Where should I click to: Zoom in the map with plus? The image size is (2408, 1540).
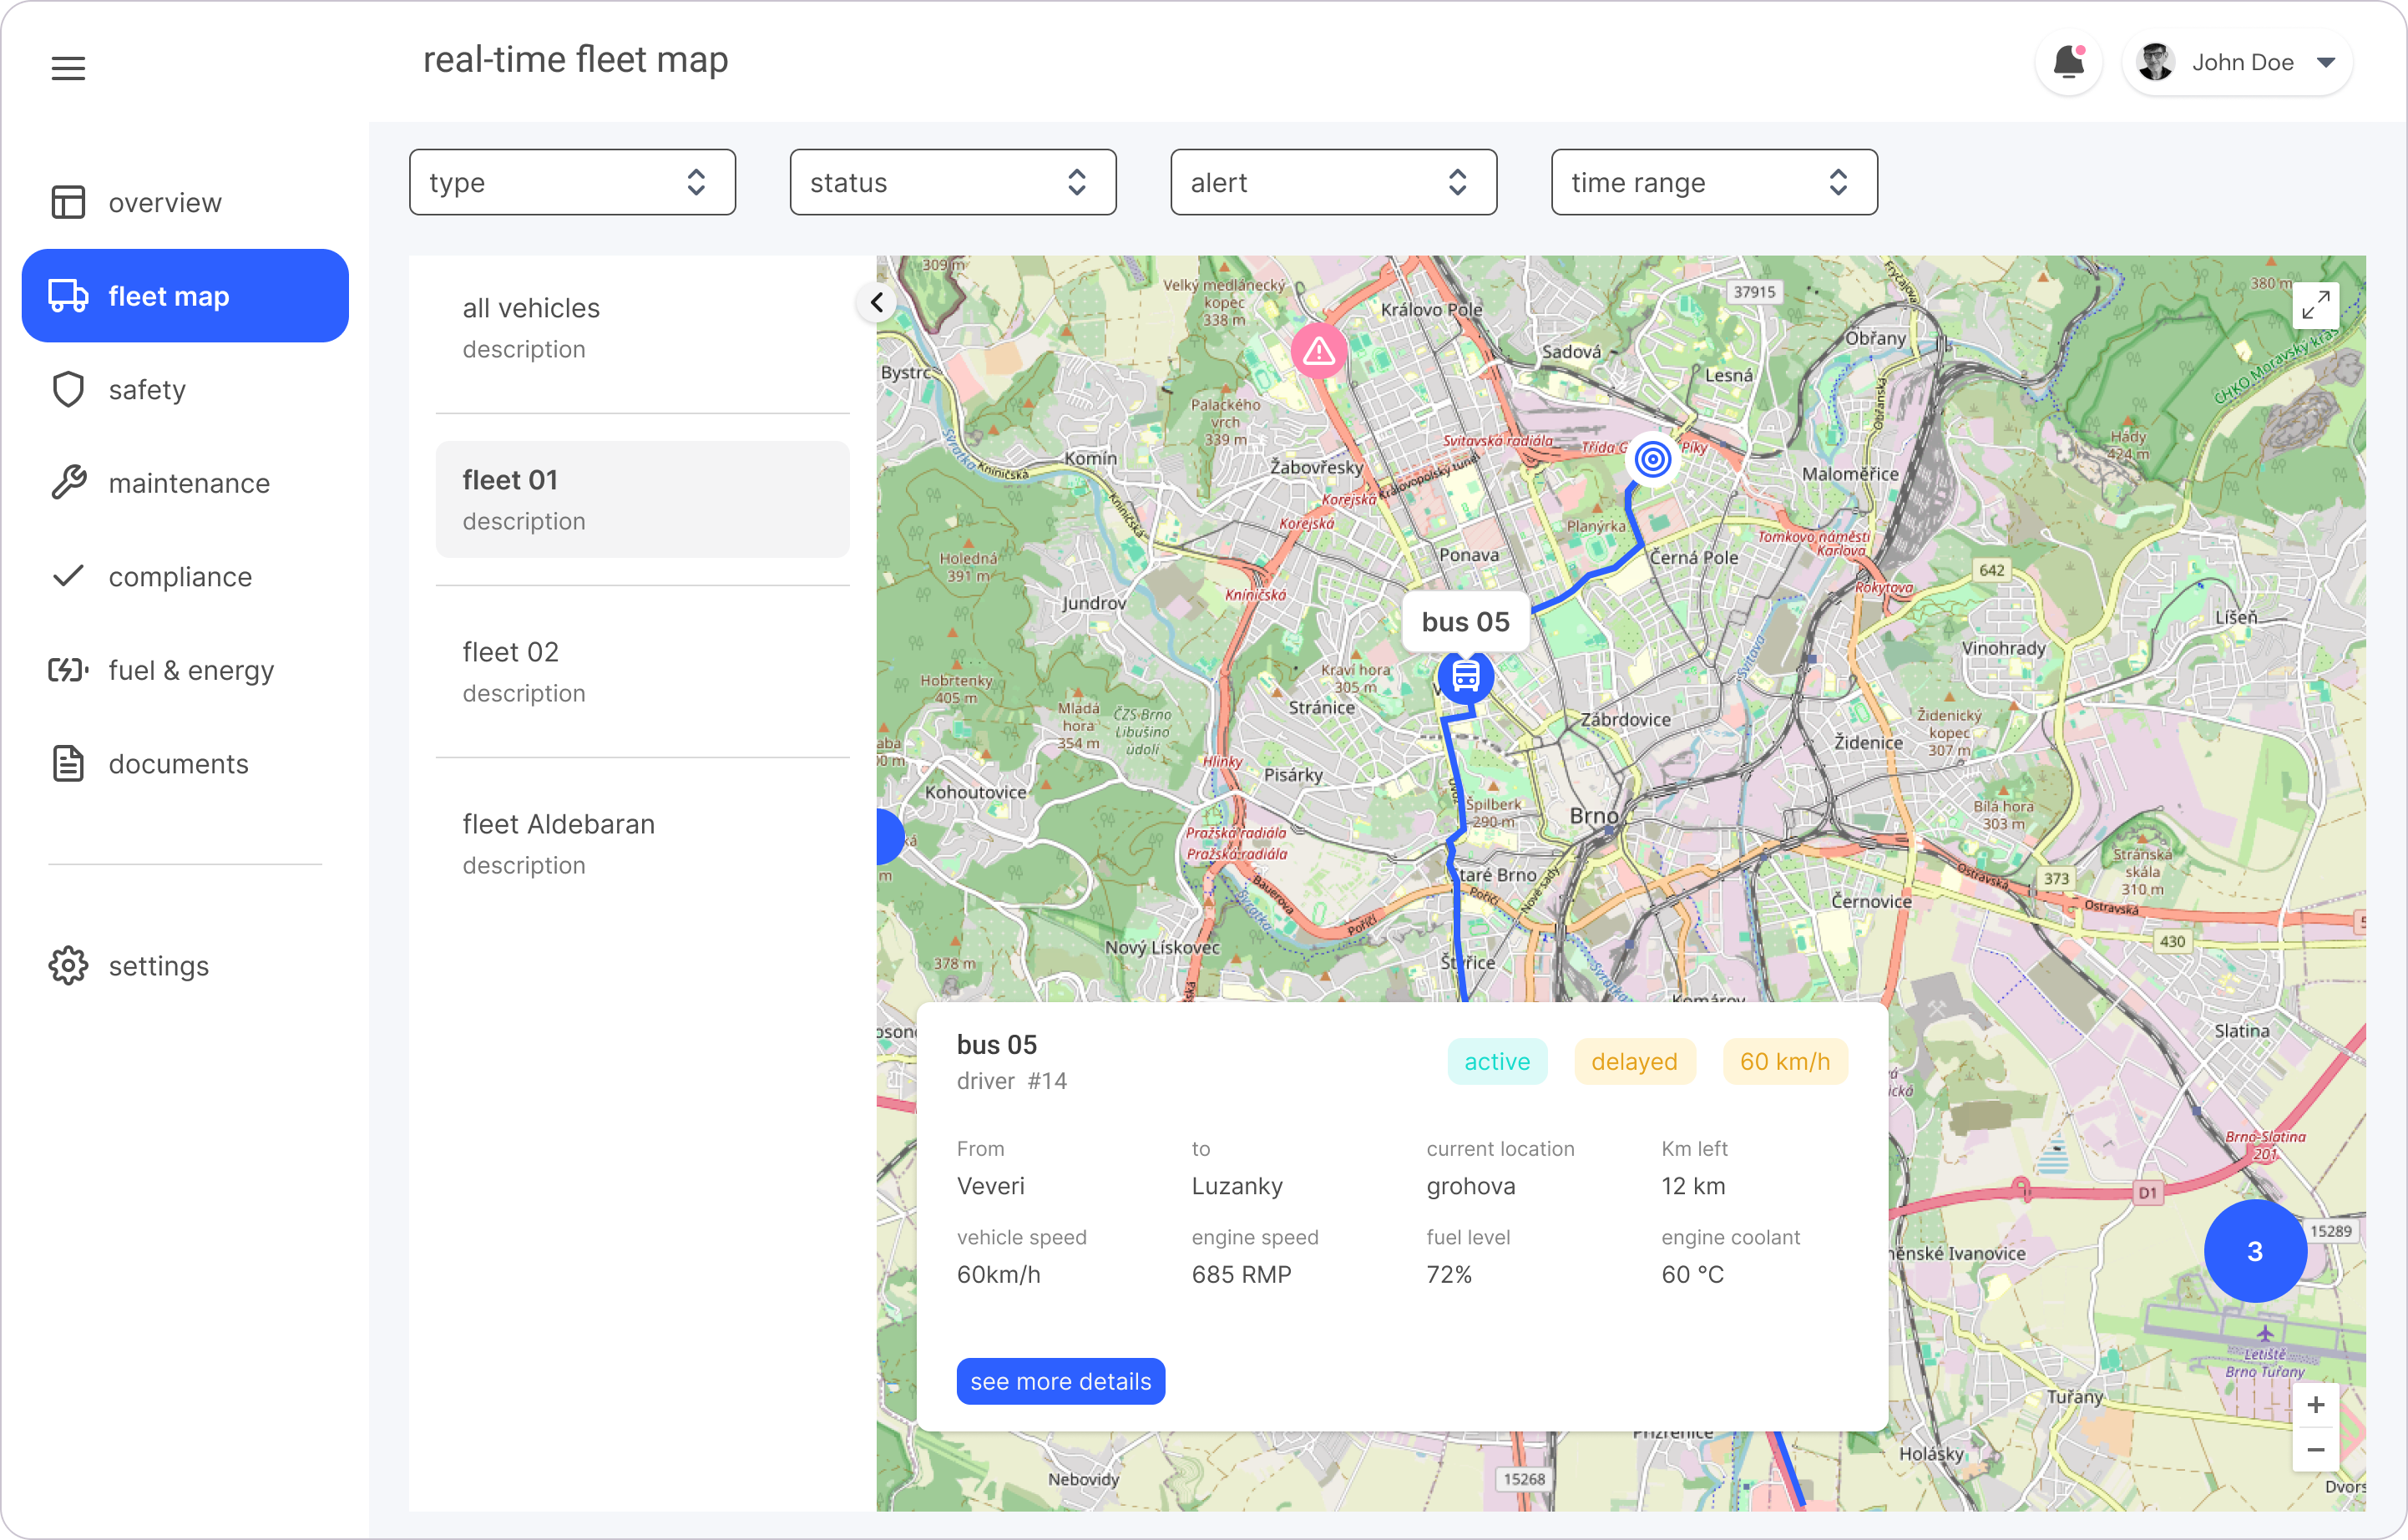2315,1405
